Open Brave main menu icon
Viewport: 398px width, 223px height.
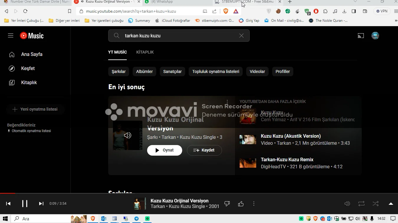coord(395,11)
